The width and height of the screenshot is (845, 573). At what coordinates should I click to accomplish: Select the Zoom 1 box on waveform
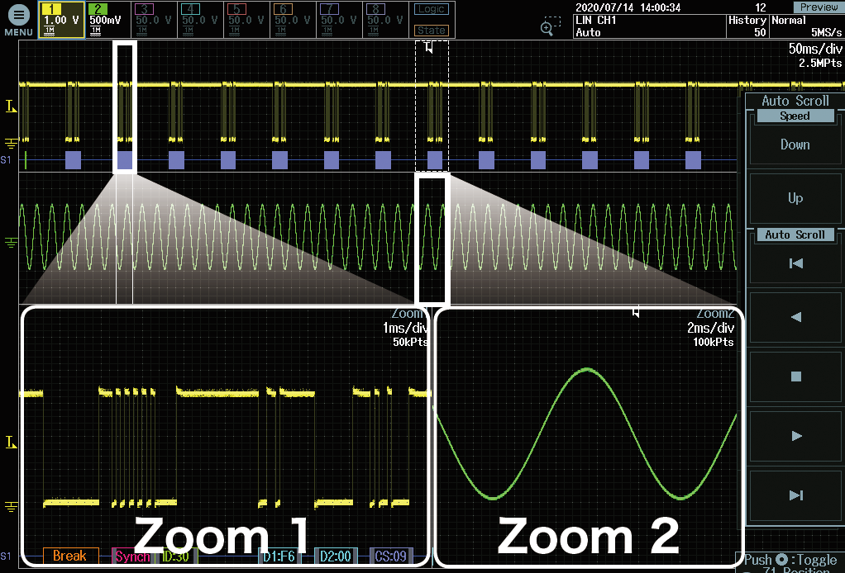coord(125,107)
